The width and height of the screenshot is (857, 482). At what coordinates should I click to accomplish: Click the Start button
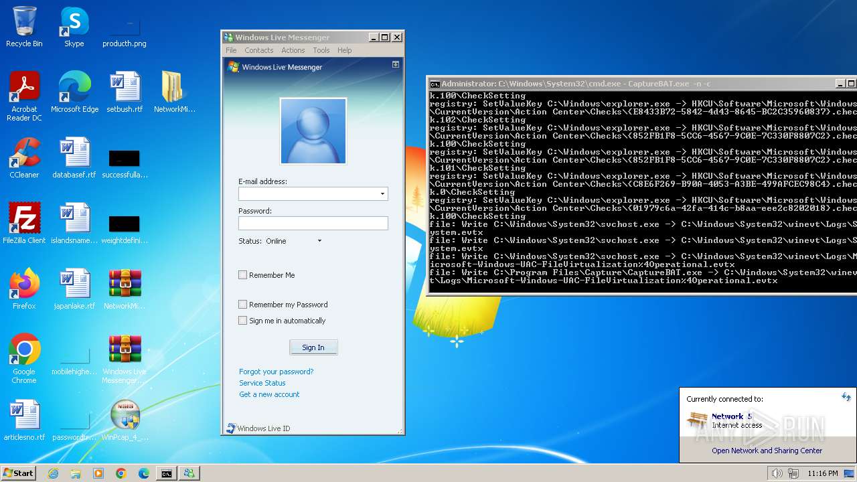19,473
